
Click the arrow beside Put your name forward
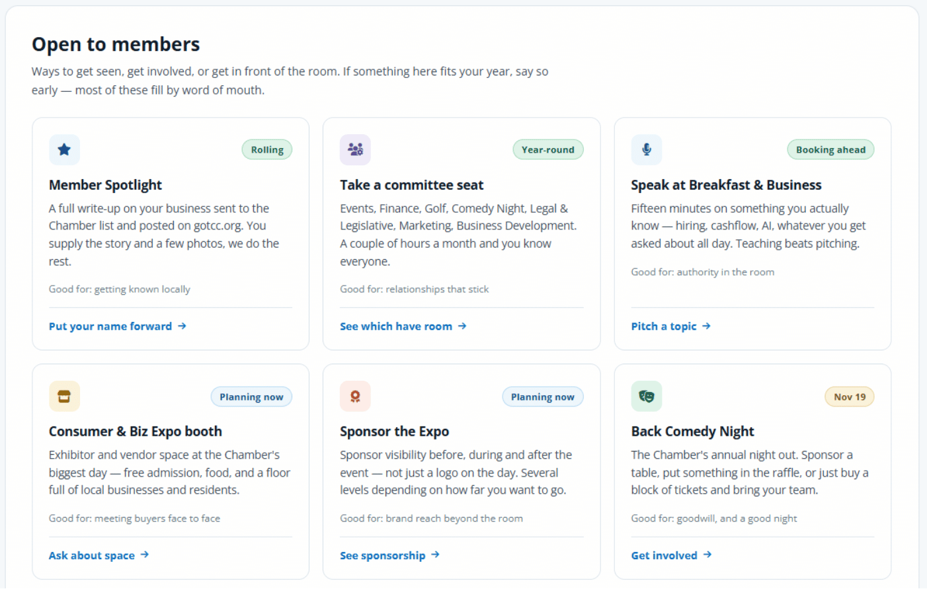pos(182,326)
